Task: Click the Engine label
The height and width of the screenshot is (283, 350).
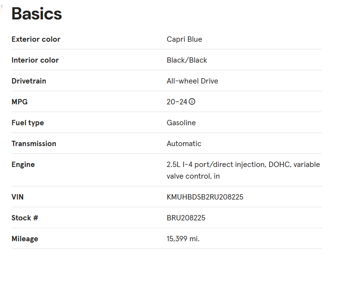Action: [x=23, y=165]
